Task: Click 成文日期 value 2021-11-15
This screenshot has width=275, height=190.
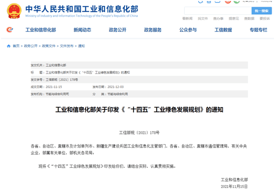Action: [x=54, y=87]
